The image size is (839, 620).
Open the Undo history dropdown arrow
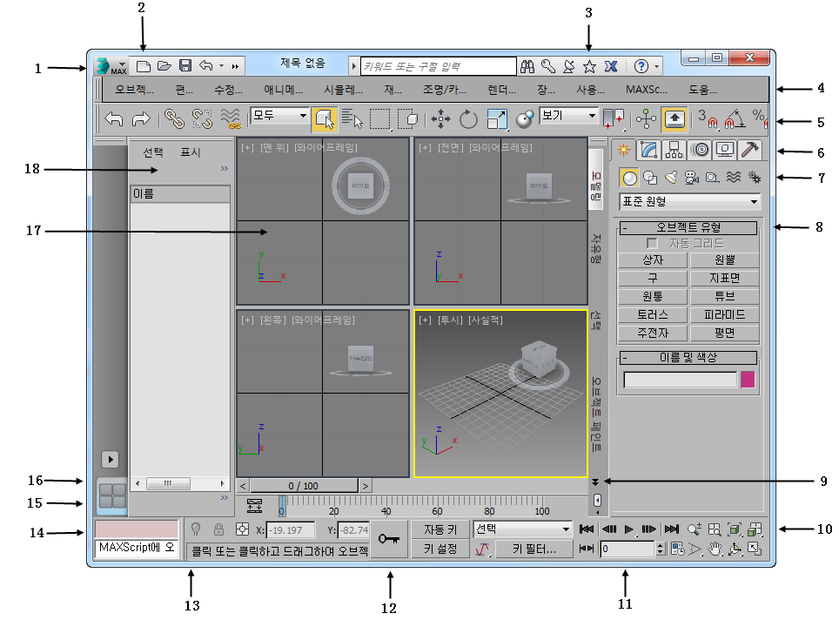click(x=221, y=66)
